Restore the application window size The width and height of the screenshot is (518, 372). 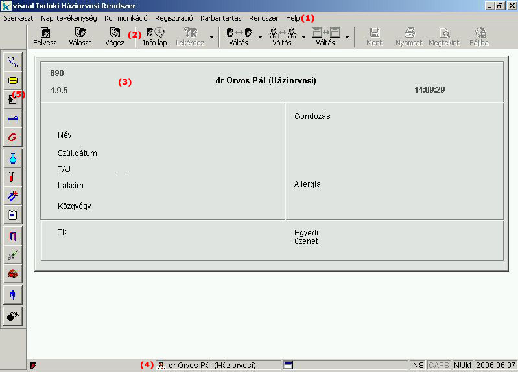[x=500, y=6]
